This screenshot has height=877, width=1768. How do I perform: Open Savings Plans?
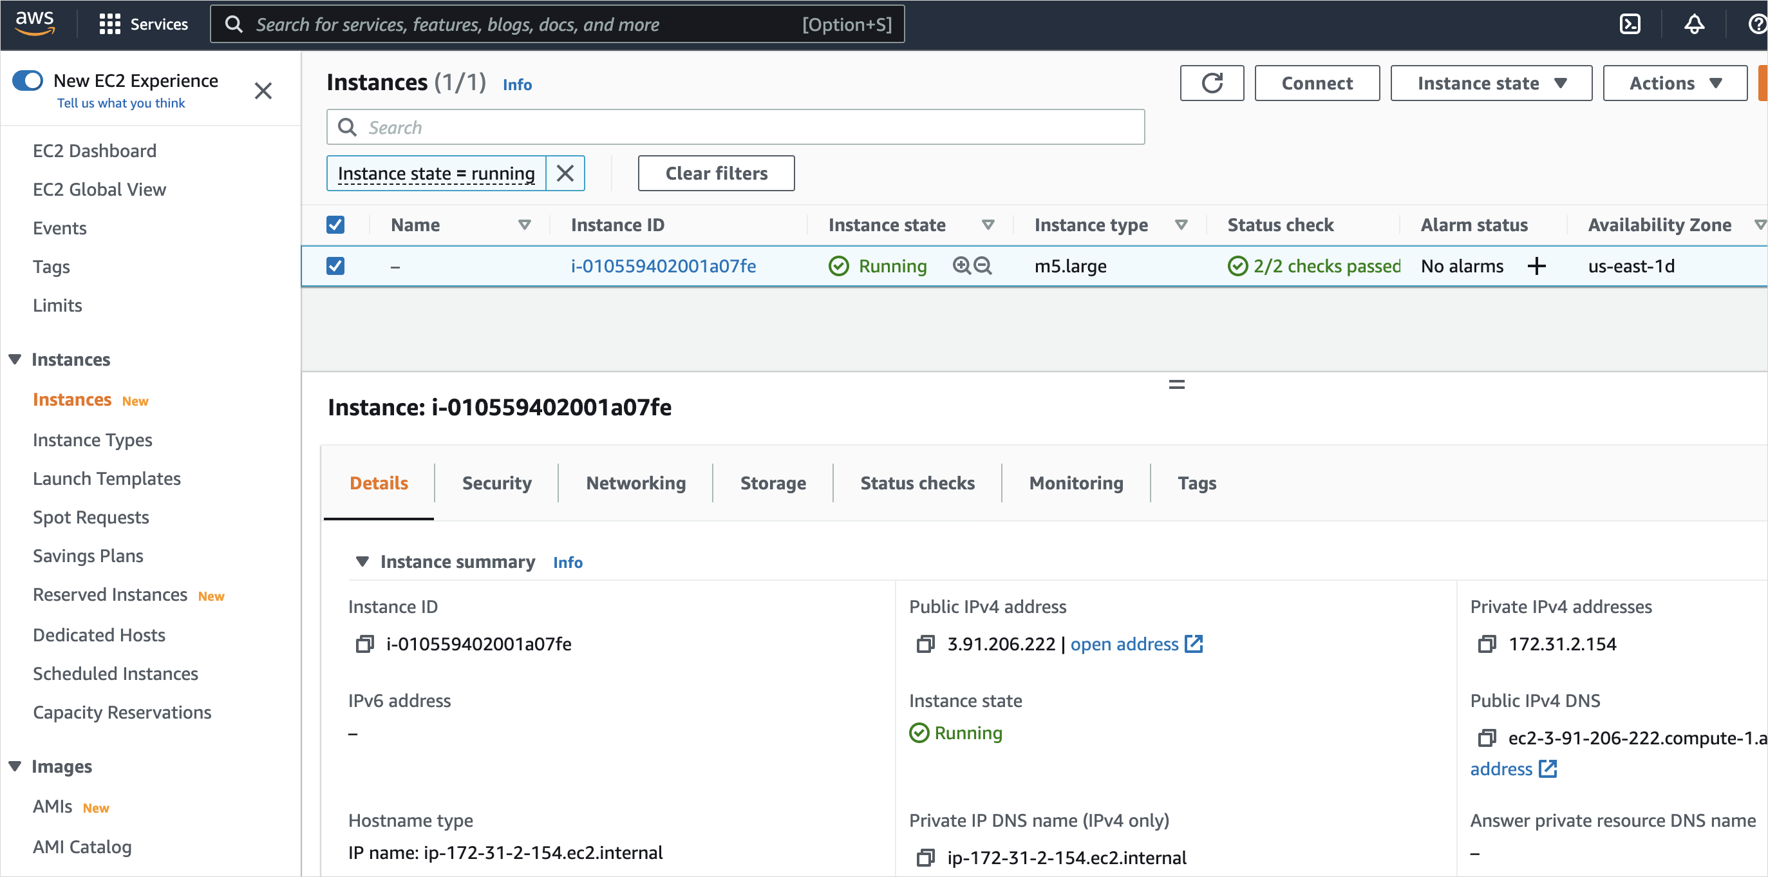click(88, 556)
